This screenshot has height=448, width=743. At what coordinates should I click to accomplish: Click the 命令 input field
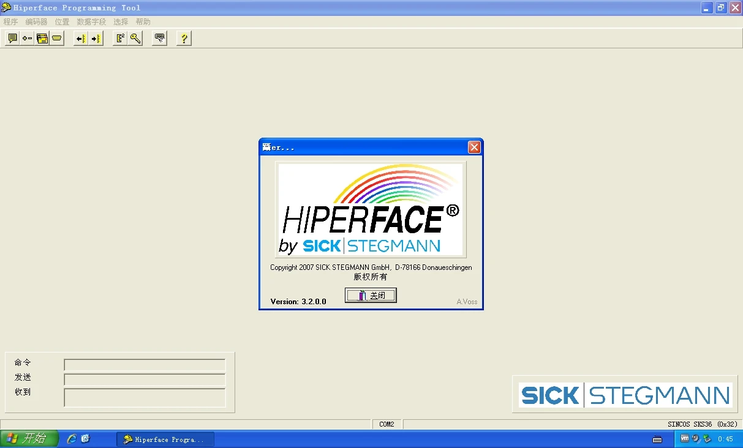145,365
